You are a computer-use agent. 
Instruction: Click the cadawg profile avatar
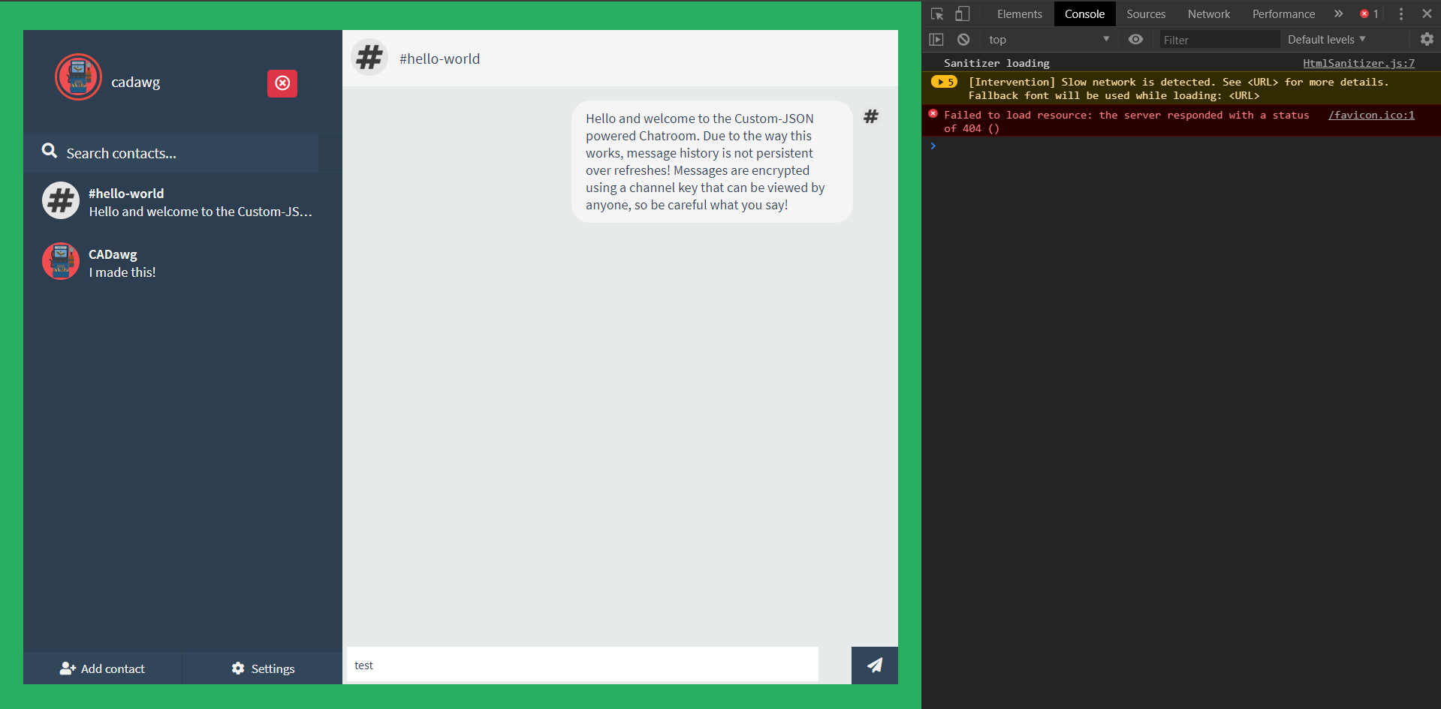78,77
